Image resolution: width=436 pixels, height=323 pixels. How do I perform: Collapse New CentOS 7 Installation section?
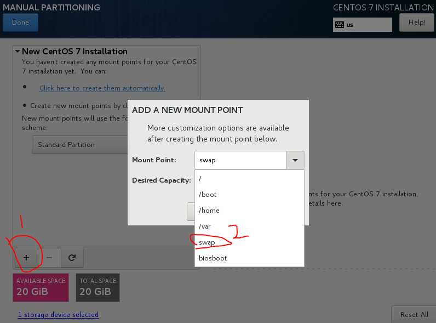tap(18, 51)
